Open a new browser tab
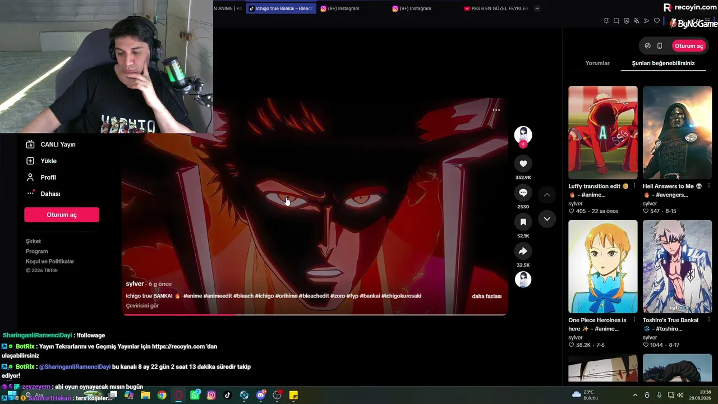The image size is (718, 404). pyautogui.click(x=537, y=8)
